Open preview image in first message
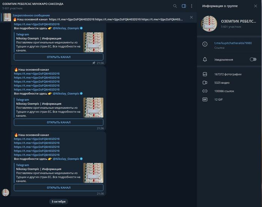Viewport: 262px width, 207px height. tap(93, 42)
